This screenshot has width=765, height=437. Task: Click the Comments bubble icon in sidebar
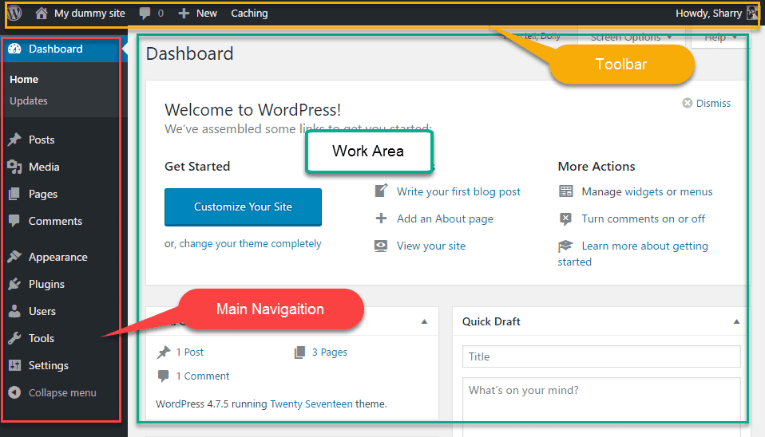pos(14,221)
